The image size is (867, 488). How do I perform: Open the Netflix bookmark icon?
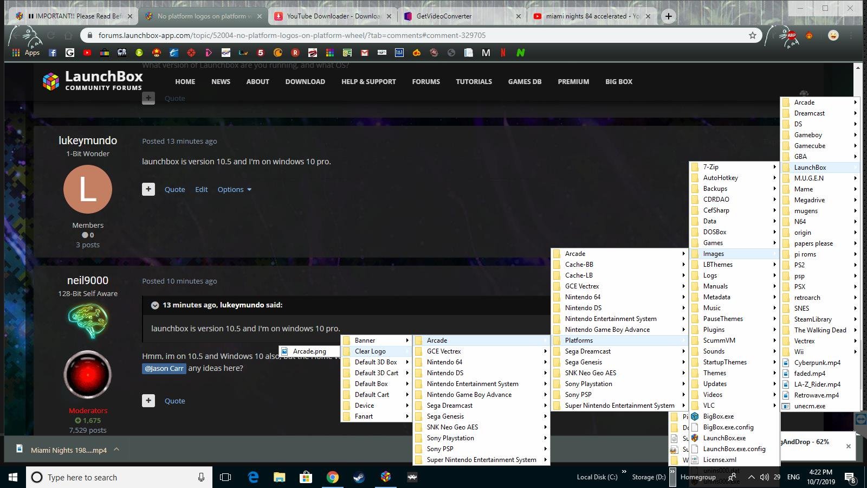(x=503, y=53)
